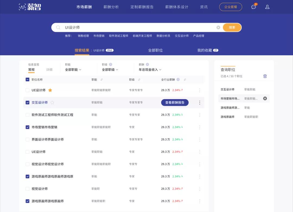
Task: Click the trash icon in 查询职位 panel
Action: [x=265, y=76]
